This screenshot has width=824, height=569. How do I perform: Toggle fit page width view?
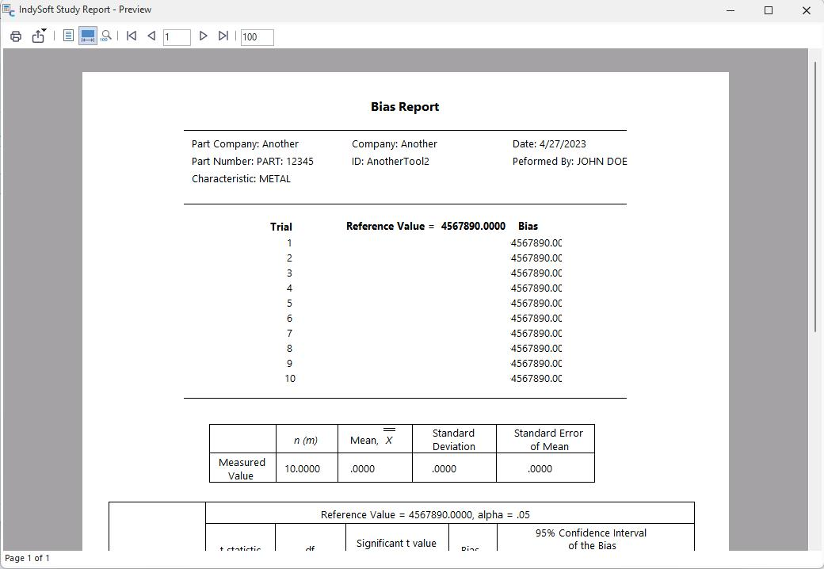click(88, 36)
